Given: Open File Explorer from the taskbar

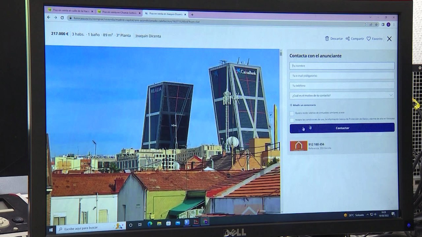Looking at the screenshot, I should [x=159, y=224].
